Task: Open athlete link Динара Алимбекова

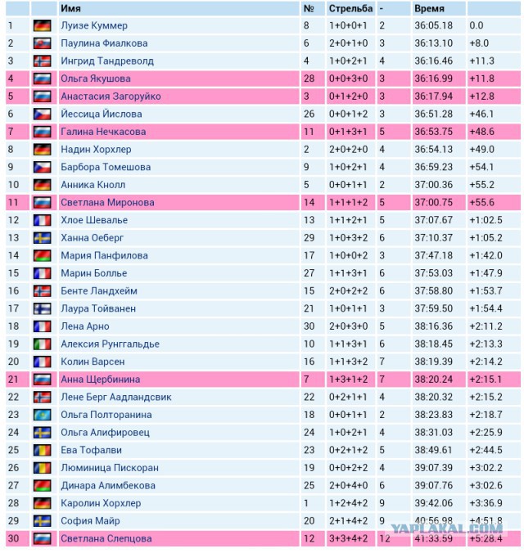Action: 108,486
